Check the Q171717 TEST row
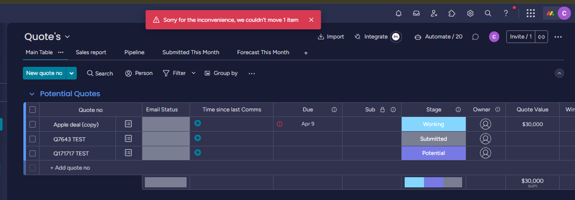This screenshot has width=575, height=200. pyautogui.click(x=33, y=153)
